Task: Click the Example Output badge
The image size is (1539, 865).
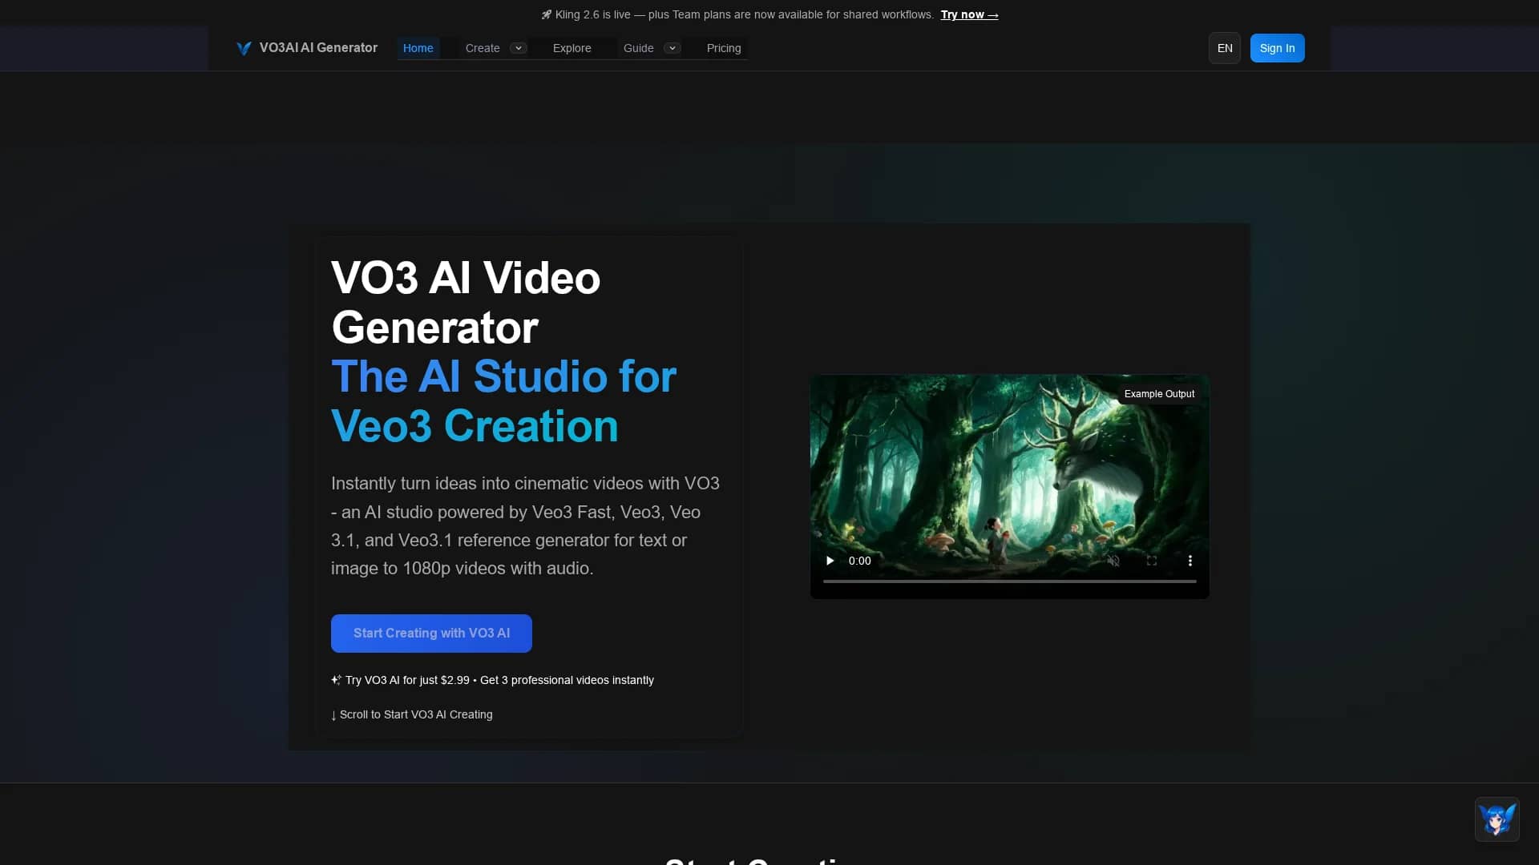Action: (x=1159, y=394)
